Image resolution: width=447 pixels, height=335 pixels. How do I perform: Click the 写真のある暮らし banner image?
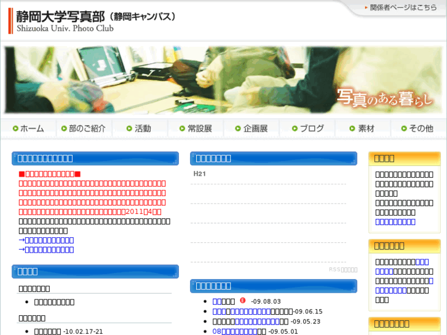pos(223,80)
